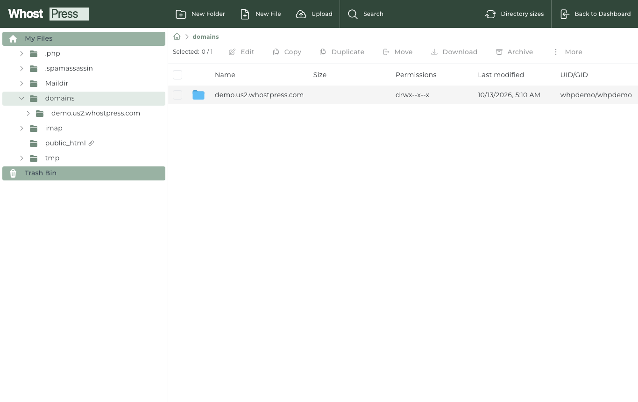Select Maildir label in sidebar
The width and height of the screenshot is (638, 402).
pyautogui.click(x=57, y=83)
